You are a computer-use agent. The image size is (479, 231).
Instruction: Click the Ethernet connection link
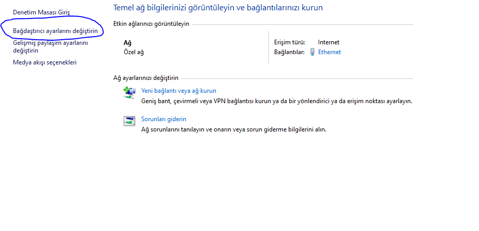click(330, 52)
